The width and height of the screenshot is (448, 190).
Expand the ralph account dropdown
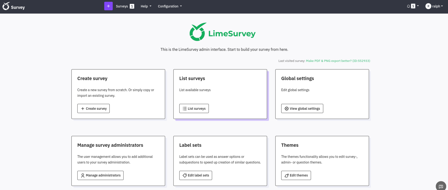coord(437,6)
